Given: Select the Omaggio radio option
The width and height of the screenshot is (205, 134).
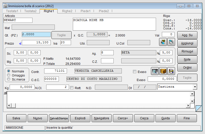Looking at the screenshot, I should click(x=9, y=75).
